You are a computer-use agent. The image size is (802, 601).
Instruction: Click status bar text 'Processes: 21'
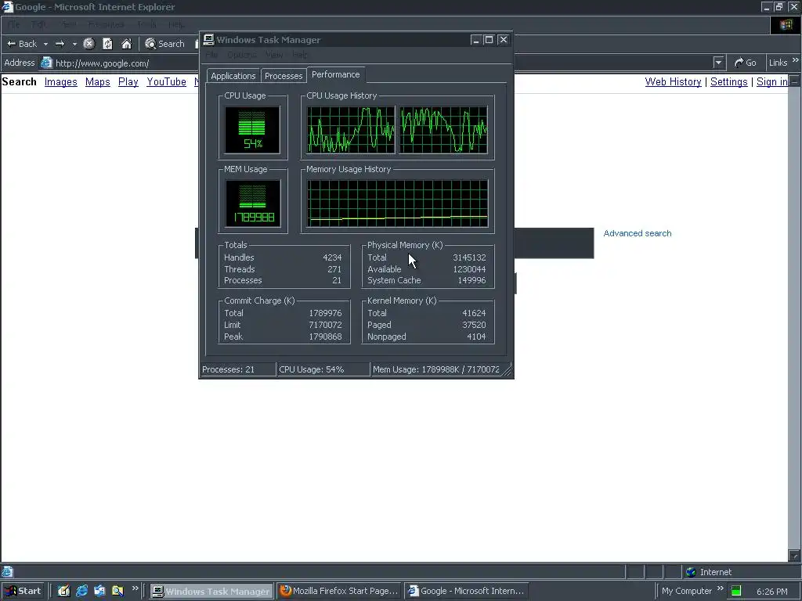(x=228, y=369)
